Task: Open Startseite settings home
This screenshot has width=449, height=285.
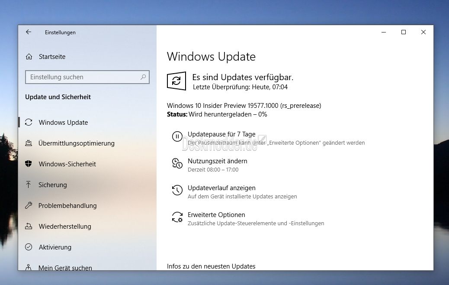Action: 52,57
